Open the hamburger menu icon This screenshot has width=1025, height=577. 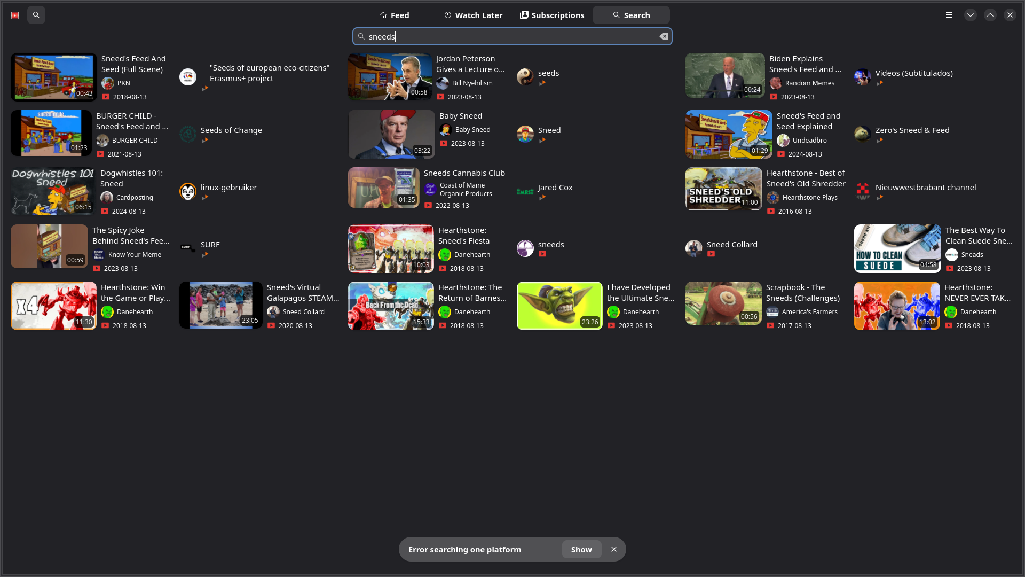coord(949,15)
